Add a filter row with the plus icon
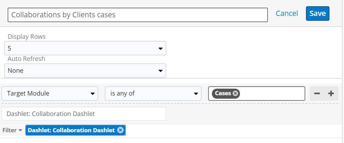 331,93
